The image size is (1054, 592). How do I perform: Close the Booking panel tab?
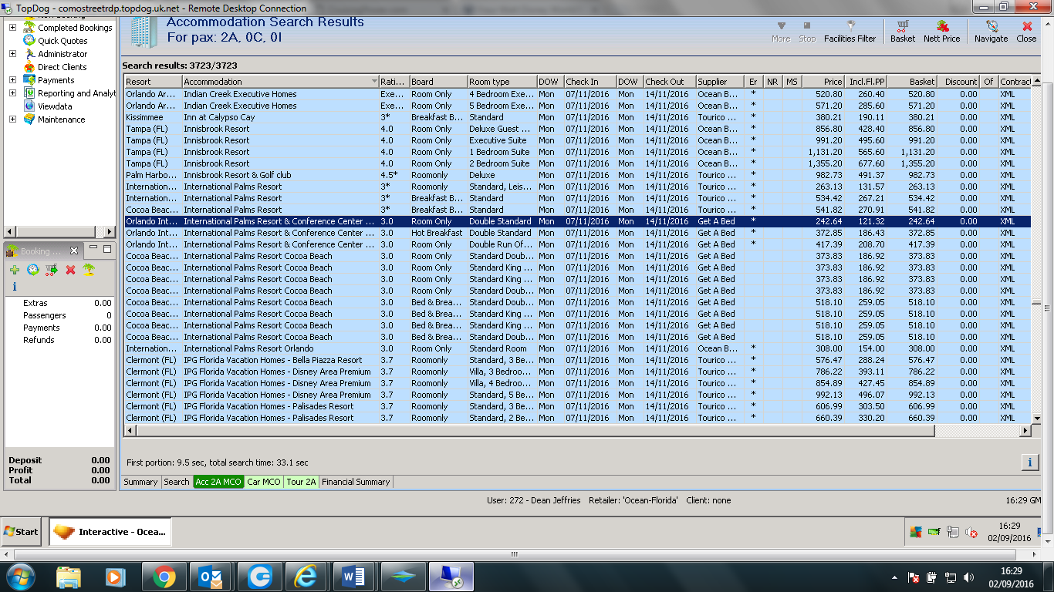point(75,251)
